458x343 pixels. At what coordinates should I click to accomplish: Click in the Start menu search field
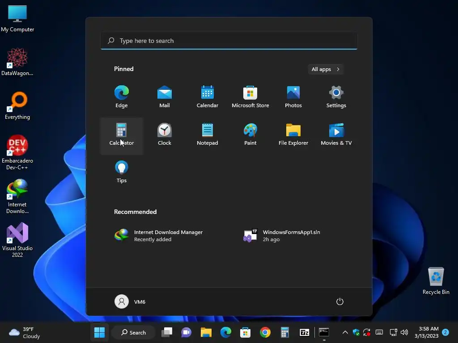coord(229,41)
